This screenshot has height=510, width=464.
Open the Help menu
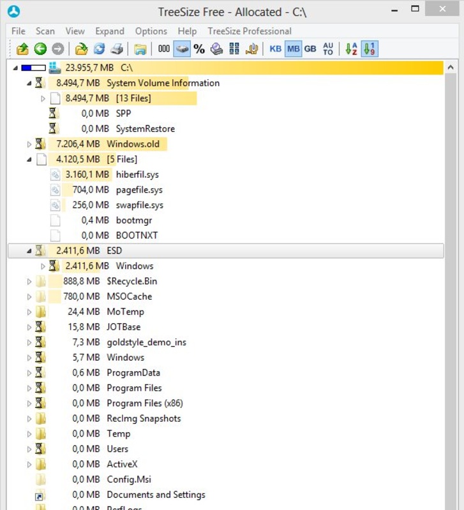(x=187, y=31)
